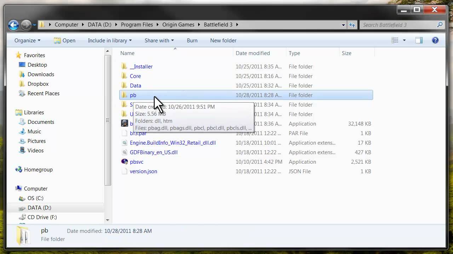Refresh the folder view
Screen dimensions: 453x254
[x=352, y=25]
